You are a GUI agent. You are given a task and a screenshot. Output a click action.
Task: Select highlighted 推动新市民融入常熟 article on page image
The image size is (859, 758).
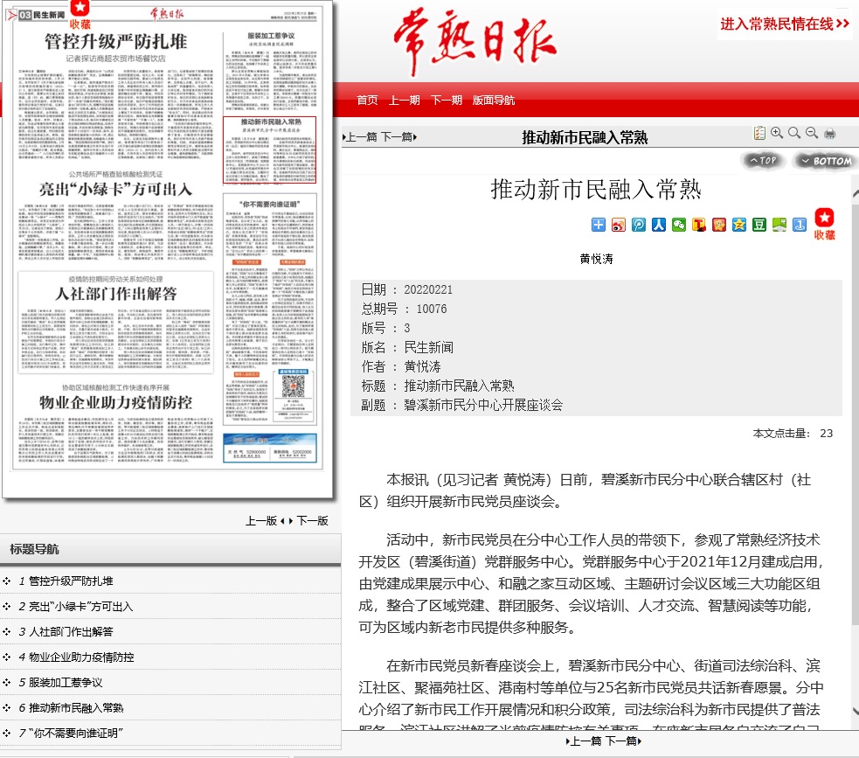coord(269,150)
